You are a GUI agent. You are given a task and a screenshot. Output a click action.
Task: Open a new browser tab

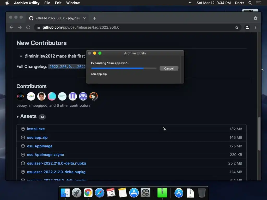[94, 18]
